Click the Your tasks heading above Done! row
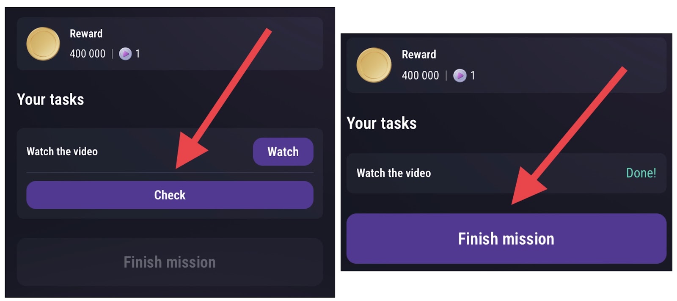The image size is (677, 301). tap(382, 123)
